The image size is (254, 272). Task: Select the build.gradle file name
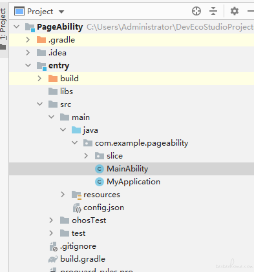pos(83,259)
